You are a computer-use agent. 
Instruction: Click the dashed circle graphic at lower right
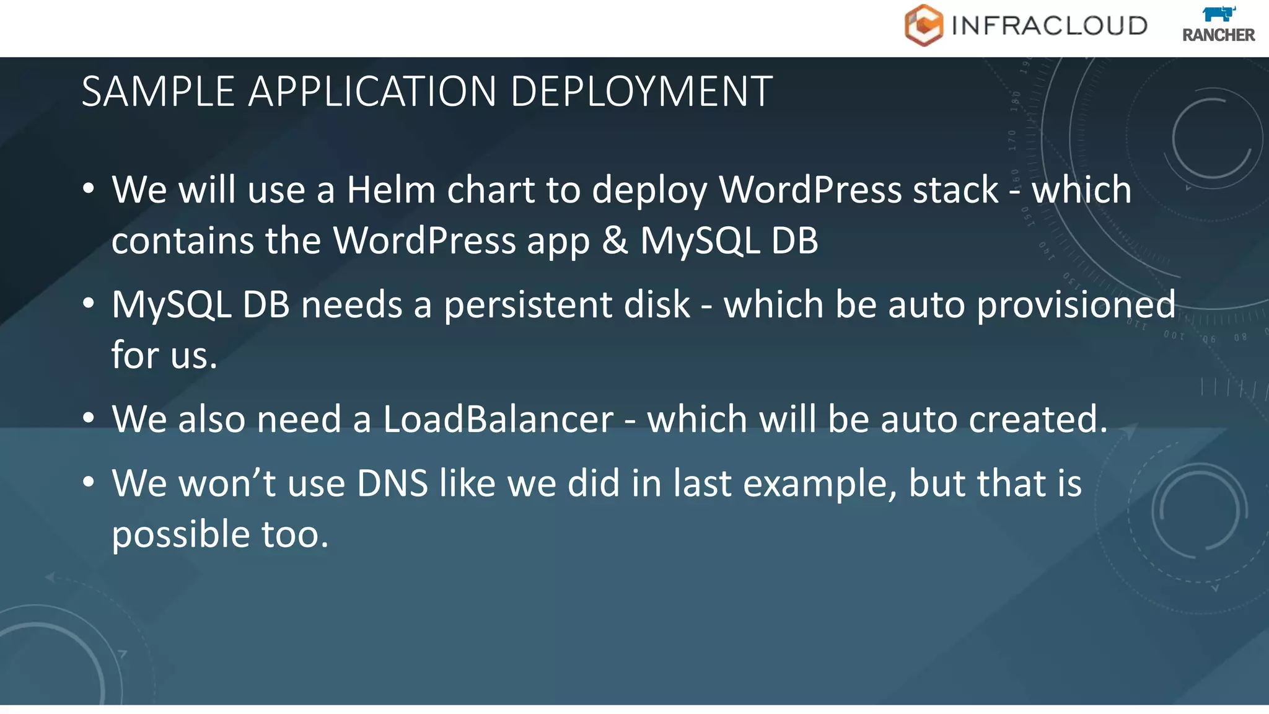(1199, 512)
